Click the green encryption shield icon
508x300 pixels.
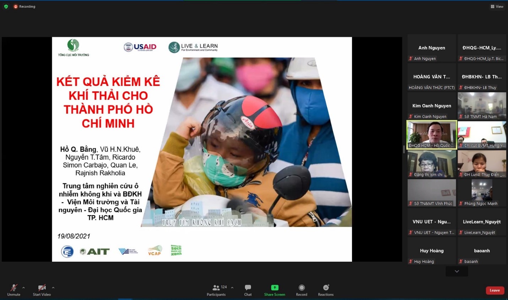point(6,6)
